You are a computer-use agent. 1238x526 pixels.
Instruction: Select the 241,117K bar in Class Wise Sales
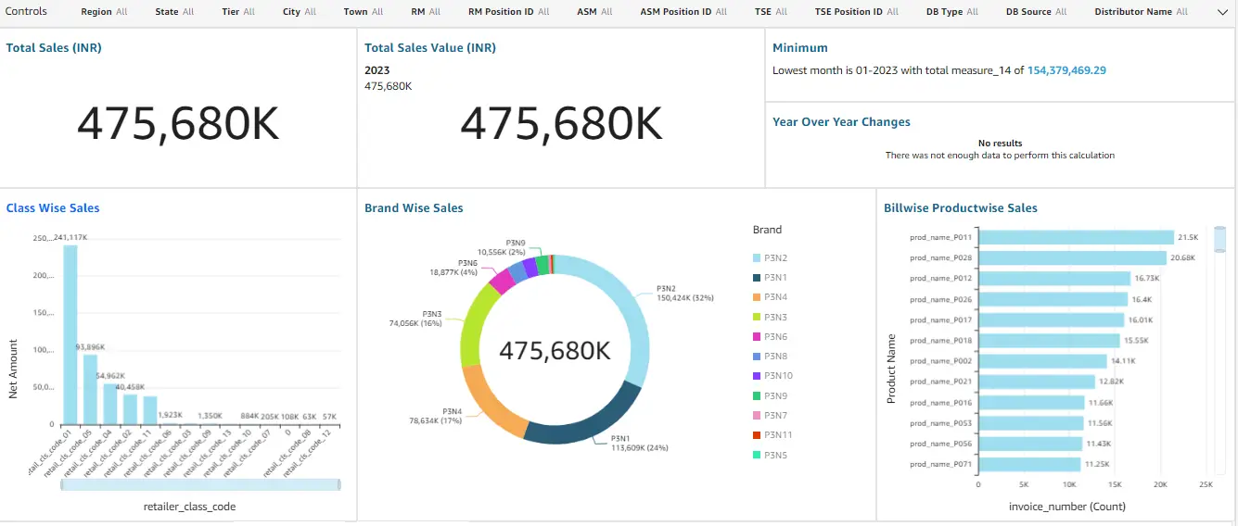click(x=70, y=334)
